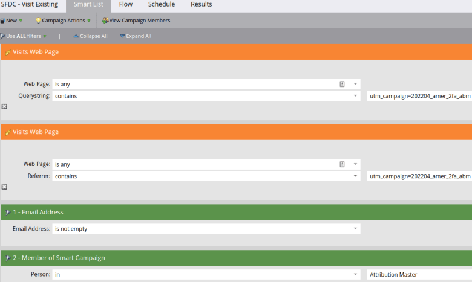This screenshot has width=472, height=282.
Task: Click the 'Referrer:' label text
Action: click(39, 176)
